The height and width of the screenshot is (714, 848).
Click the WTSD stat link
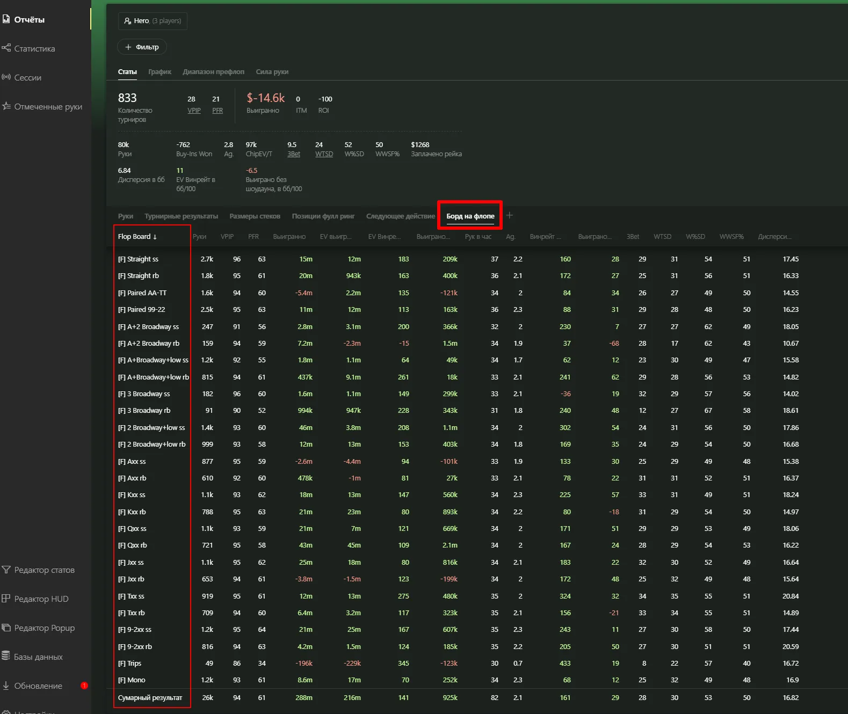[x=324, y=154]
